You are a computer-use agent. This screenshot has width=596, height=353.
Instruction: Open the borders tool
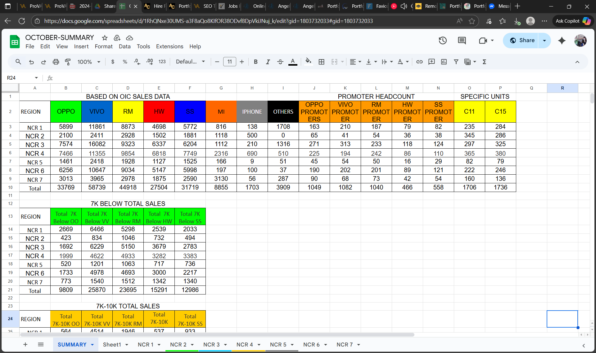point(321,62)
